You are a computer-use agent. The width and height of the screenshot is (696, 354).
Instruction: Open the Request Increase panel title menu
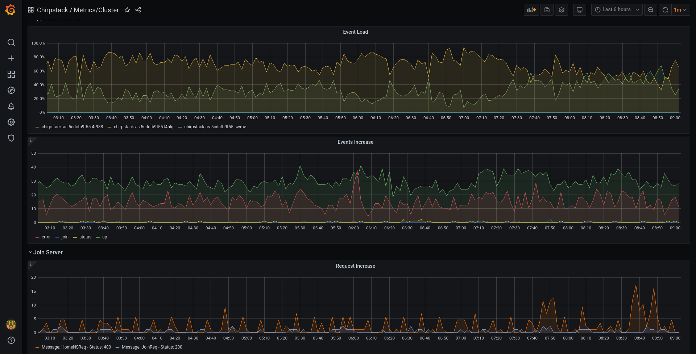pyautogui.click(x=356, y=266)
